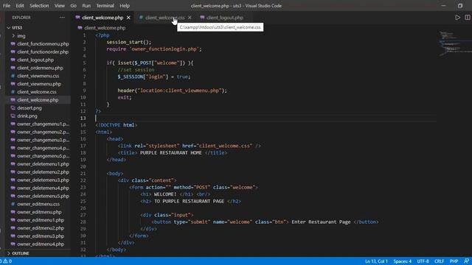Open owner_editmenu3.php in explorer
The height and width of the screenshot is (265, 472).
pos(41,236)
